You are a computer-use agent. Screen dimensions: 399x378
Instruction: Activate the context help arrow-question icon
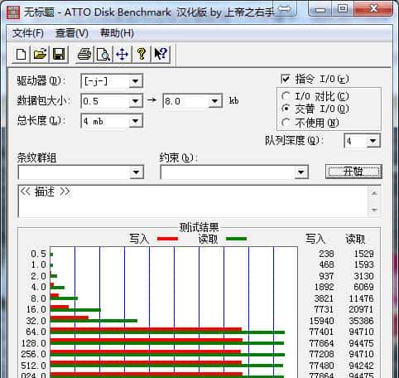[x=161, y=54]
